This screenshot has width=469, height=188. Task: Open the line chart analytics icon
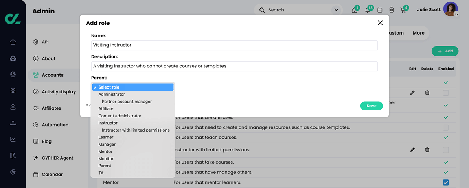(x=13, y=139)
